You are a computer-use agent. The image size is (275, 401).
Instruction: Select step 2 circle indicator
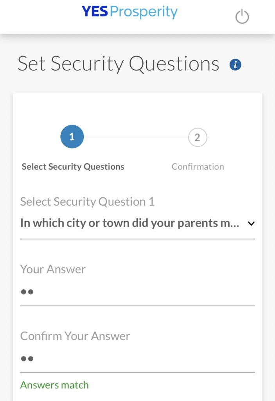198,137
